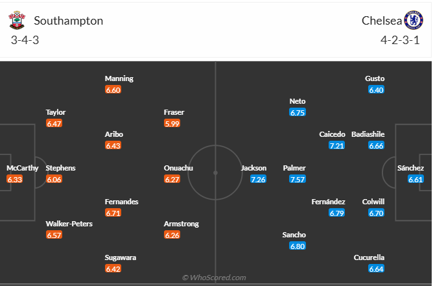Click the Chelsea club crest icon

pyautogui.click(x=412, y=21)
